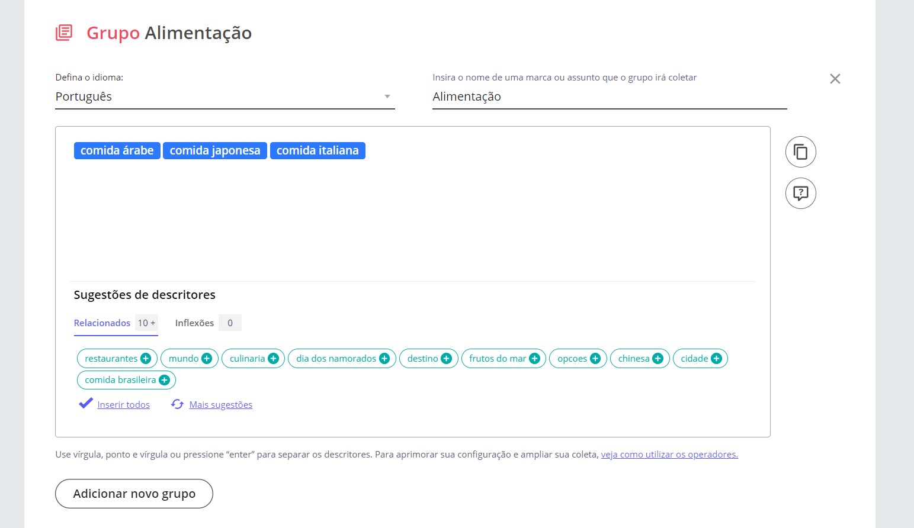Select the 'comida italiana' descriptor tag
914x528 pixels.
[x=318, y=151]
